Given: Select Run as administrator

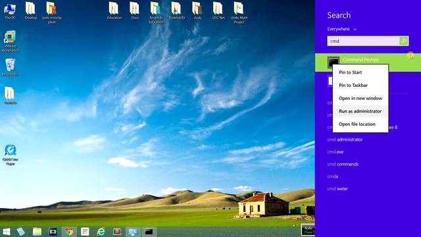Looking at the screenshot, I should tap(360, 111).
